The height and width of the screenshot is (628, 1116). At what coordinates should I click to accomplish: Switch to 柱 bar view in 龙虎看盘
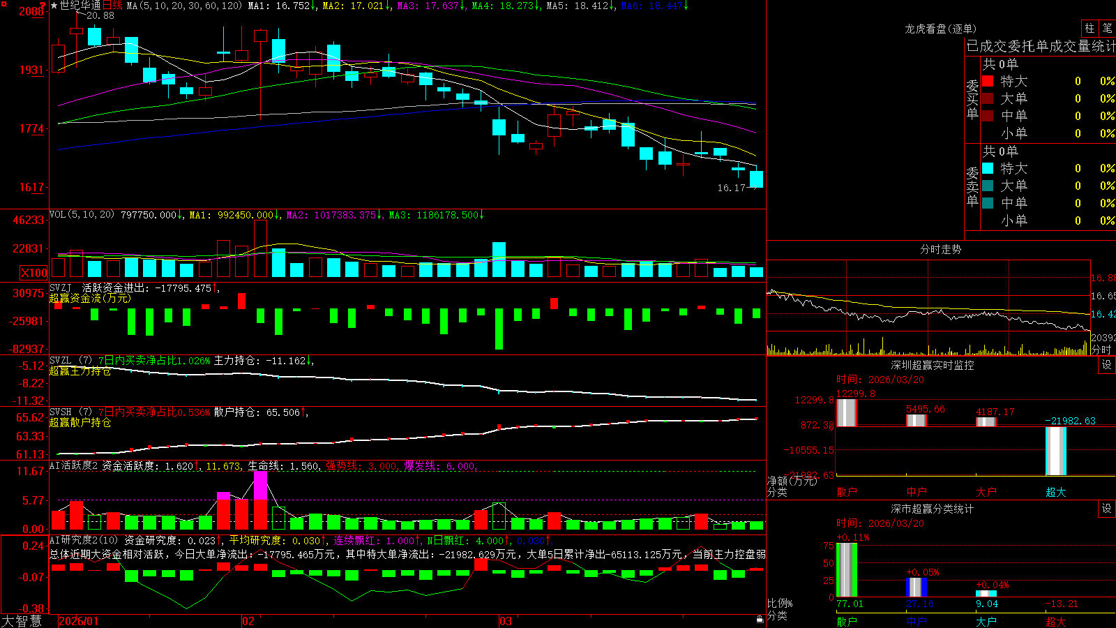pyautogui.click(x=1089, y=28)
